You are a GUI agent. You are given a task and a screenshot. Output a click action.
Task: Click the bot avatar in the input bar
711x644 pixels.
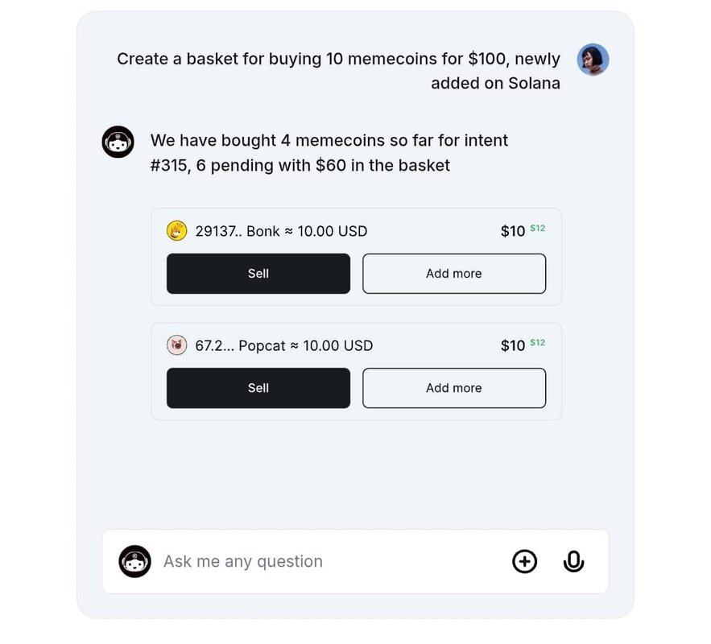pyautogui.click(x=135, y=561)
